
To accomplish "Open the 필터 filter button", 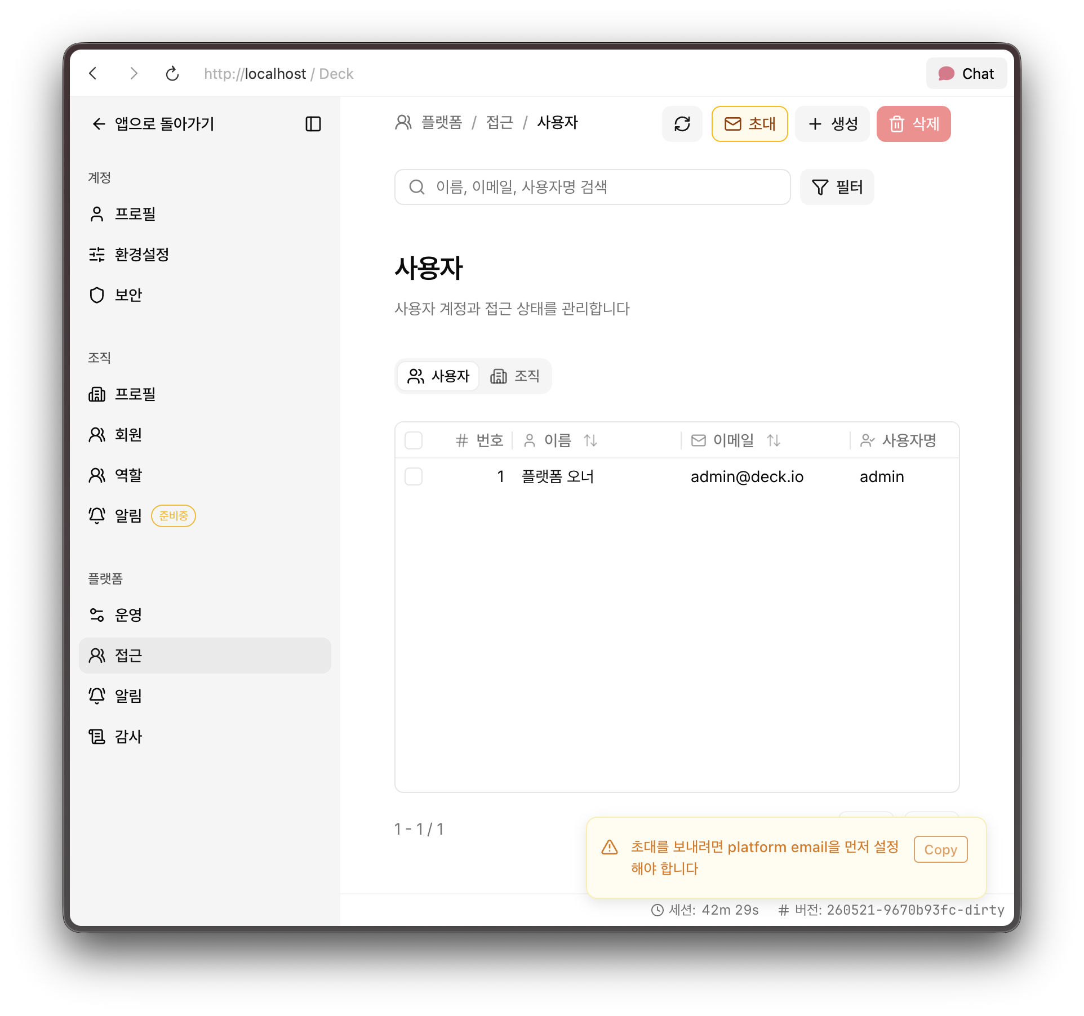I will click(x=837, y=187).
